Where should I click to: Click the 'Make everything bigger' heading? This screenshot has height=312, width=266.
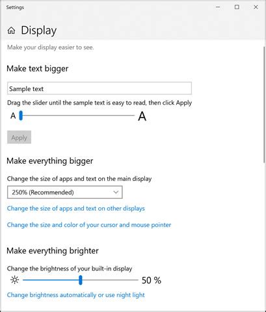(50, 161)
